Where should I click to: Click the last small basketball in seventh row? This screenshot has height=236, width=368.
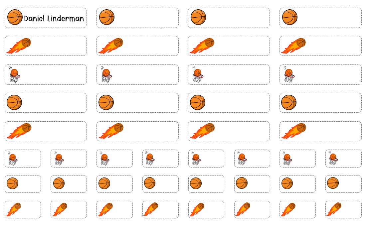coord(333,183)
